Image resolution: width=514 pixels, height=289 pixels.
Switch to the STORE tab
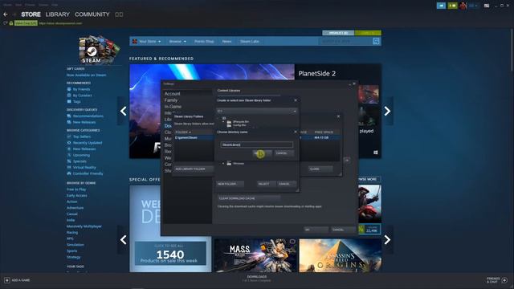click(31, 14)
